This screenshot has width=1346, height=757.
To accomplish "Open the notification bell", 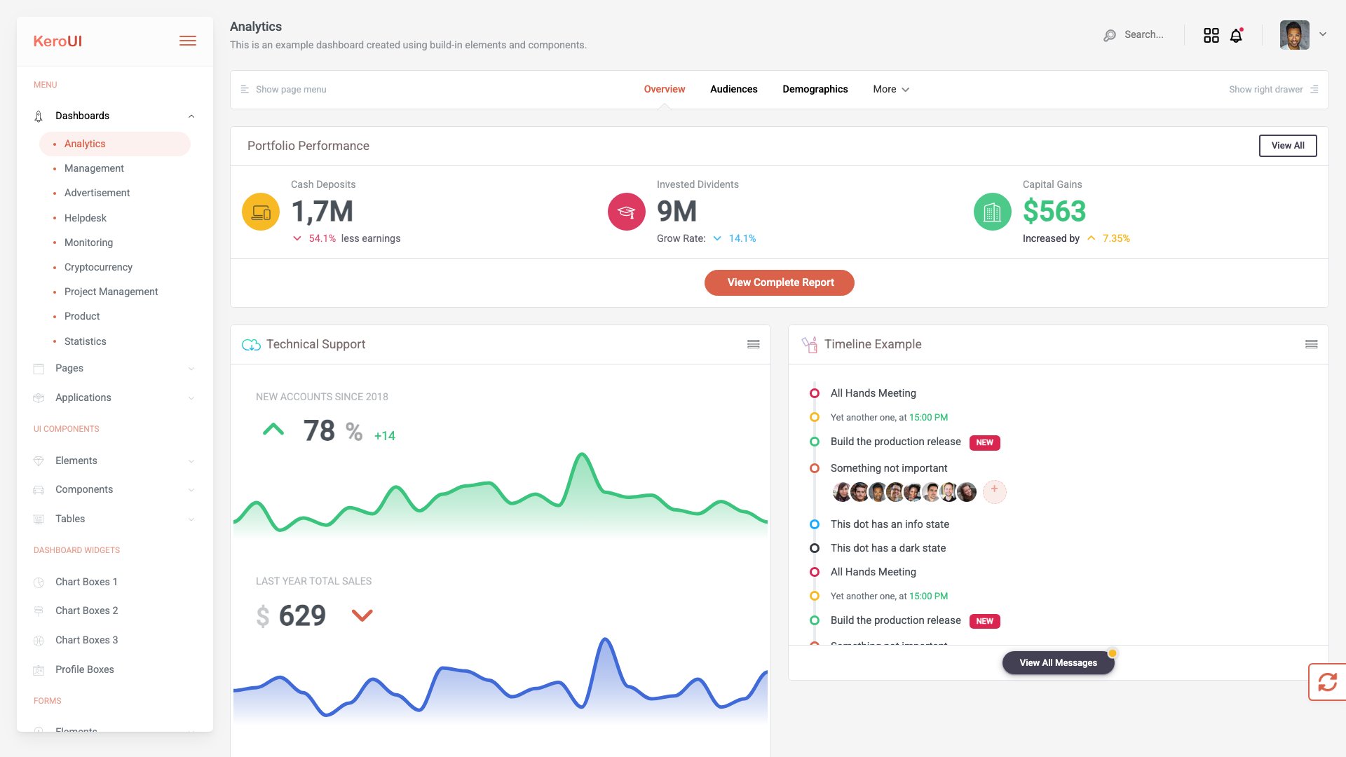I will pyautogui.click(x=1235, y=34).
